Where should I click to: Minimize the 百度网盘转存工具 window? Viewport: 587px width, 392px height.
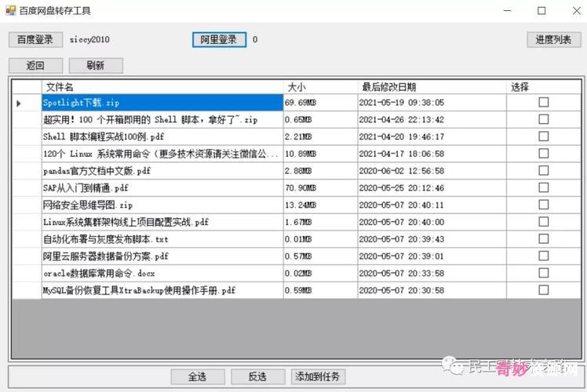(x=507, y=10)
